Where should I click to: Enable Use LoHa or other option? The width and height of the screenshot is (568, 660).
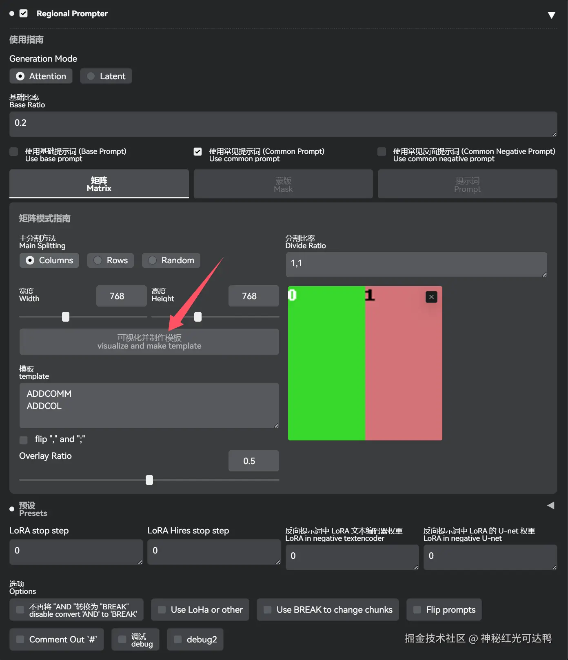[x=162, y=609]
